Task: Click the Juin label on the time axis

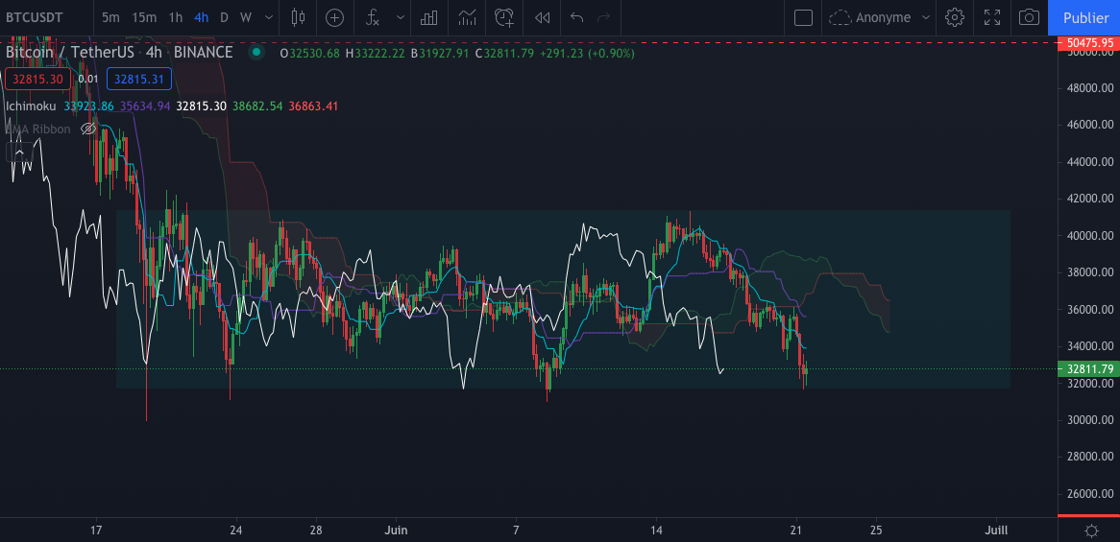Action: (396, 530)
